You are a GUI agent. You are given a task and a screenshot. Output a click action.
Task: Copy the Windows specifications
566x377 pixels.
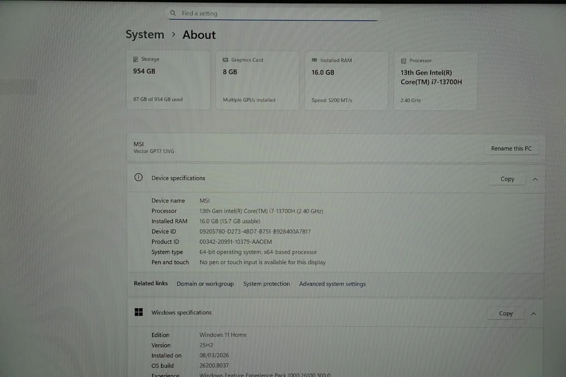click(506, 313)
